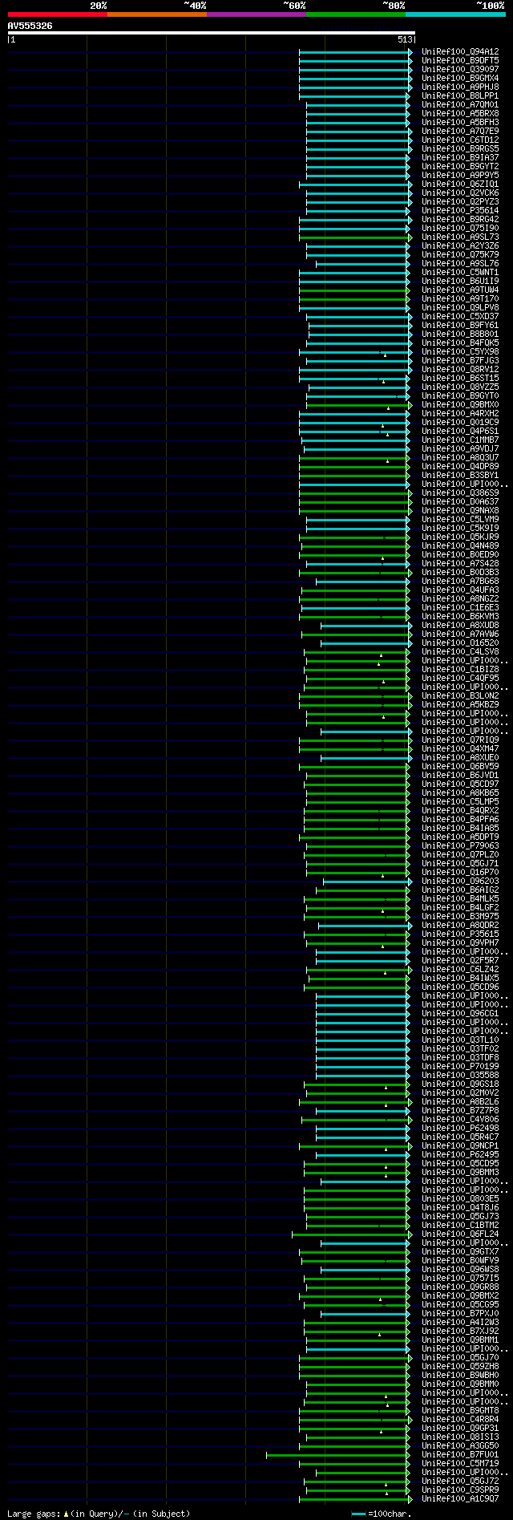Image resolution: width=513 pixels, height=1520 pixels.
Task: Click the label UniRef100_A7S428
Action: click(x=460, y=564)
